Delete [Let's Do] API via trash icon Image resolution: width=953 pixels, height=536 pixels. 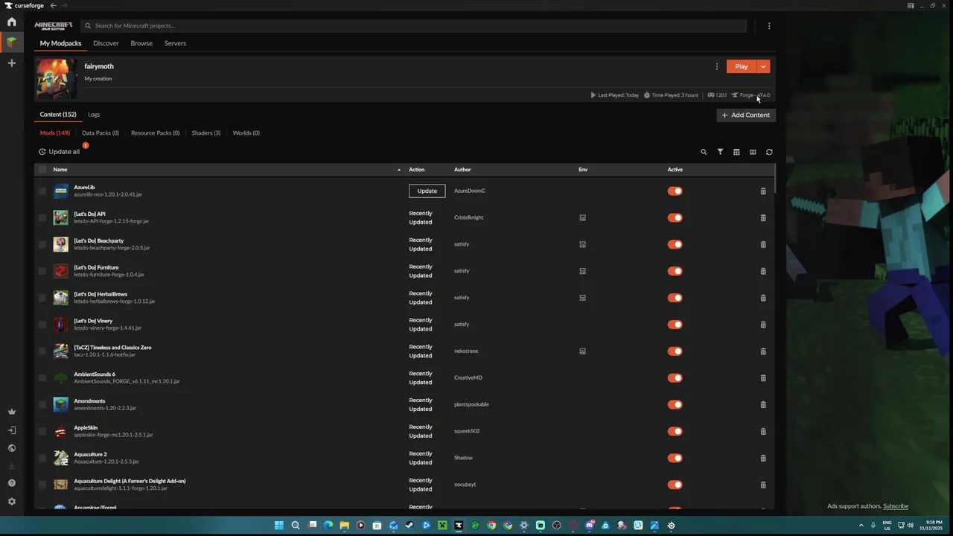tap(763, 218)
